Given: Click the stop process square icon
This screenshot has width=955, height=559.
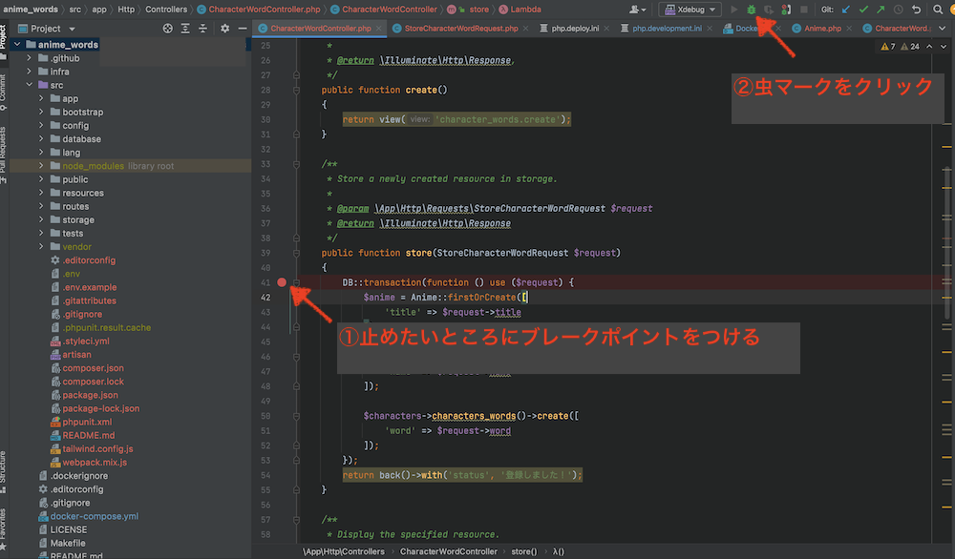Looking at the screenshot, I should [x=804, y=10].
